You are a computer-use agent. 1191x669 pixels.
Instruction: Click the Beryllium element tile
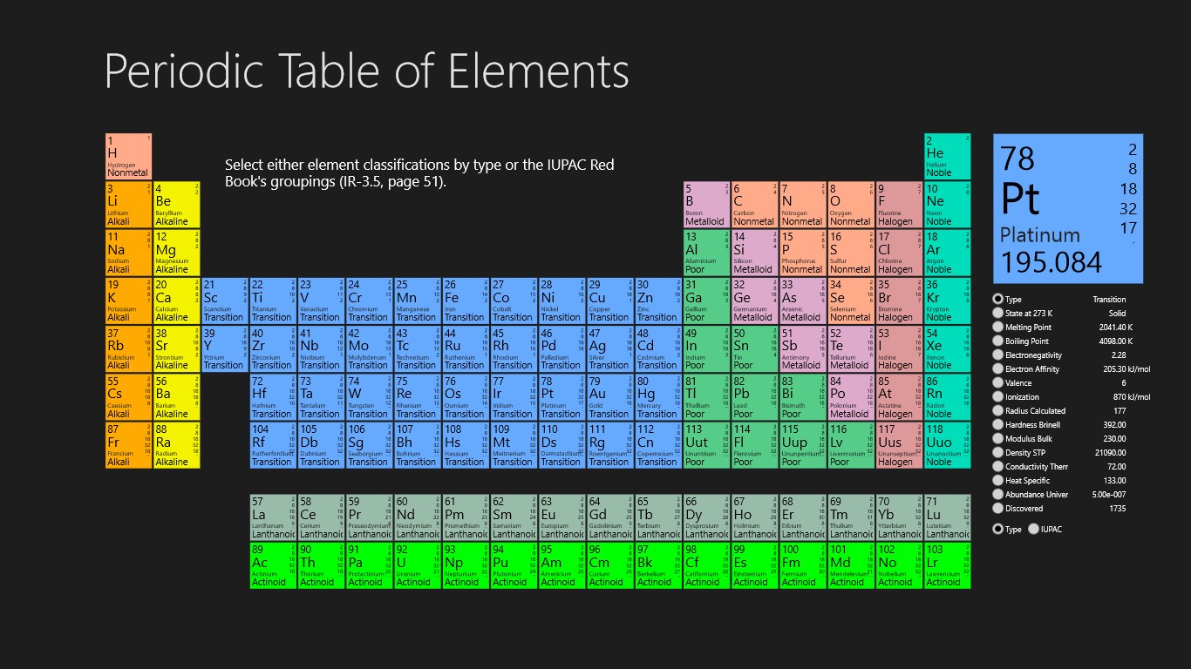tap(177, 205)
